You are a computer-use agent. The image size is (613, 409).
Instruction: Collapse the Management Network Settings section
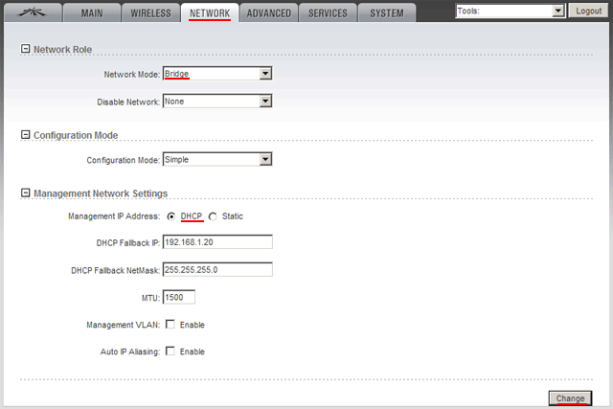coord(26,193)
